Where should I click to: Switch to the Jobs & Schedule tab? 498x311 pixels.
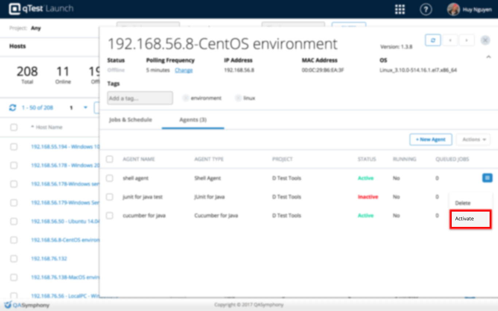click(130, 119)
